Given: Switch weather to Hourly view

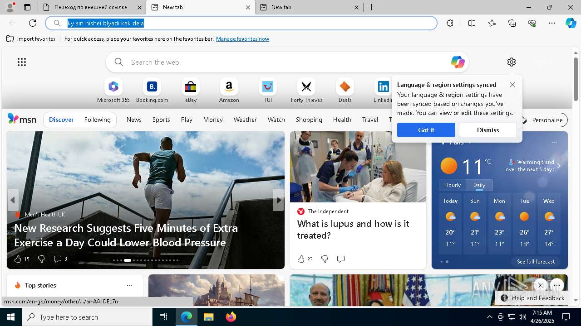Looking at the screenshot, I should [453, 185].
